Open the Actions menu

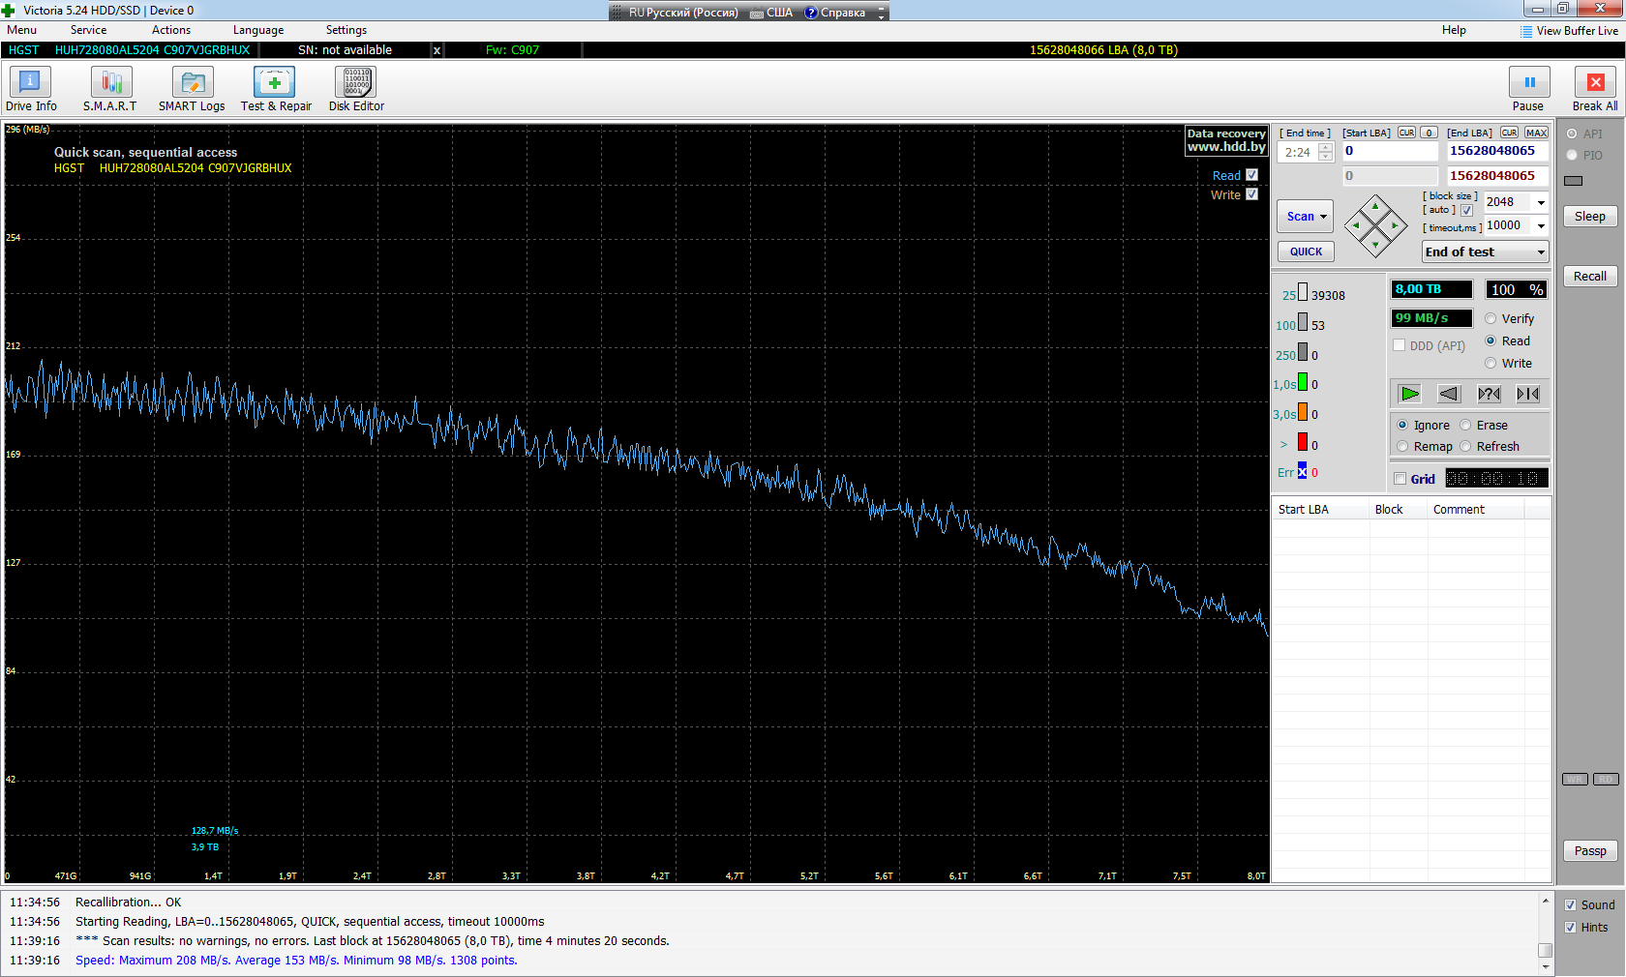[x=171, y=30]
